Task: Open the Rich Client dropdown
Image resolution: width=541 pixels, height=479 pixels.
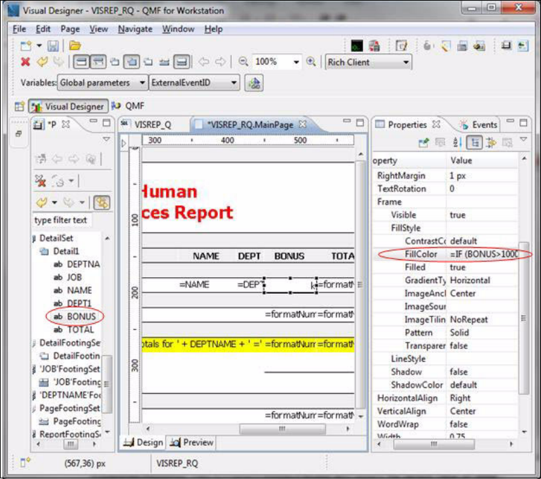Action: (x=368, y=63)
